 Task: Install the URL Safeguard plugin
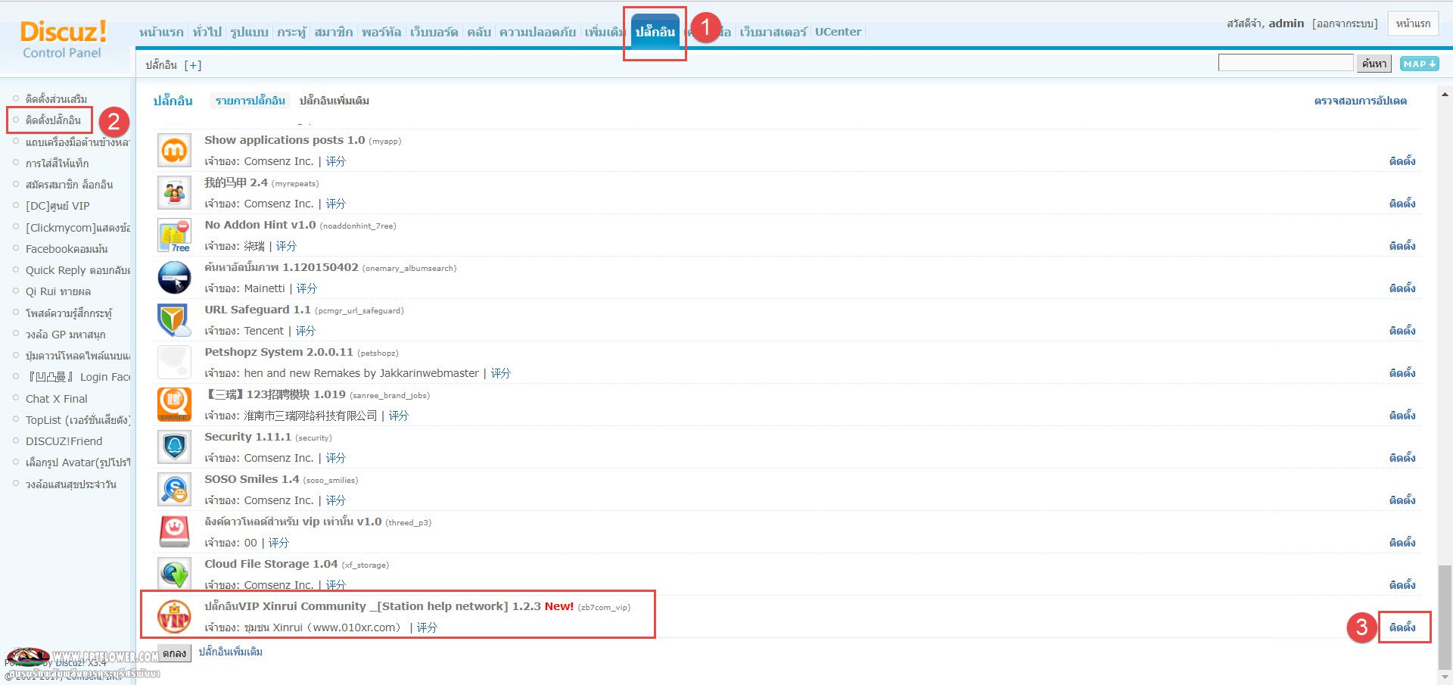(x=1402, y=331)
